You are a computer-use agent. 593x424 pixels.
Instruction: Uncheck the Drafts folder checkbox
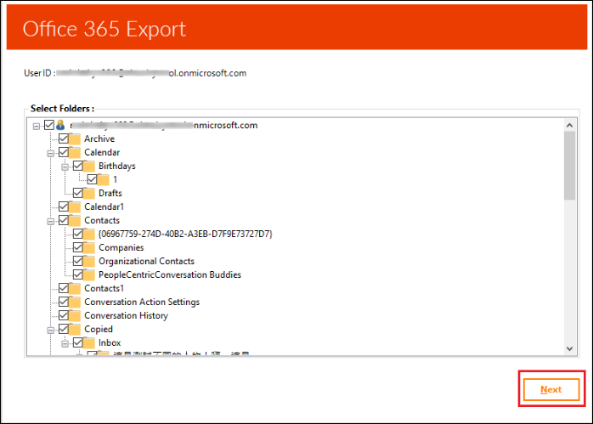pyautogui.click(x=78, y=193)
